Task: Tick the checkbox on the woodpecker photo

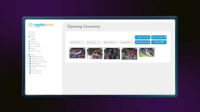Action: tap(139, 49)
